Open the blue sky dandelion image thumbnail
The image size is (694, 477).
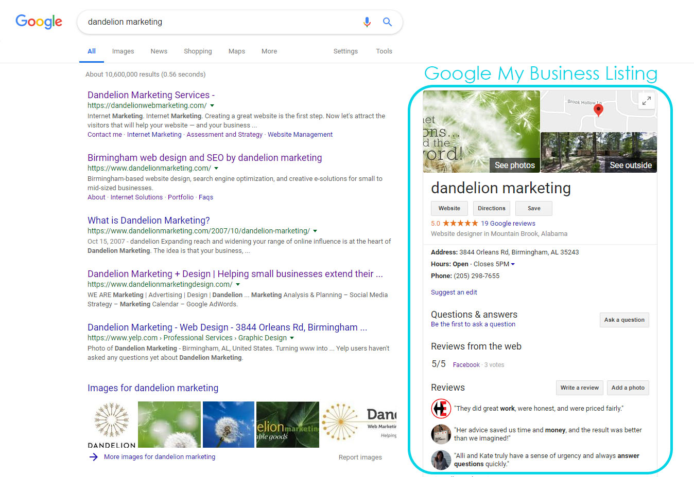(229, 425)
